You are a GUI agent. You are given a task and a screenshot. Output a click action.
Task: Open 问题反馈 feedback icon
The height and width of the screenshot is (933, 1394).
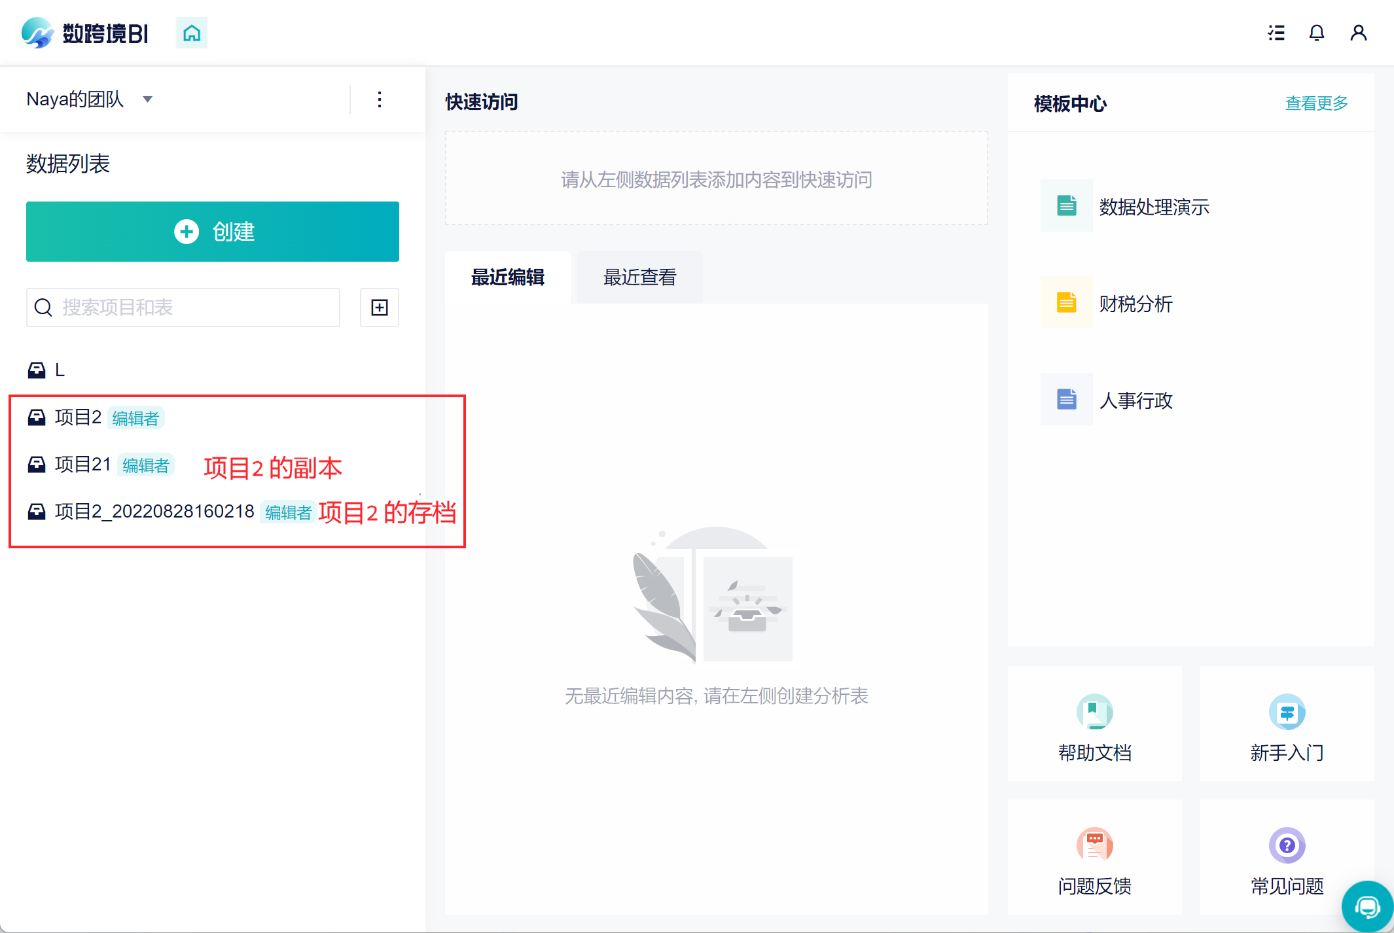coord(1094,845)
